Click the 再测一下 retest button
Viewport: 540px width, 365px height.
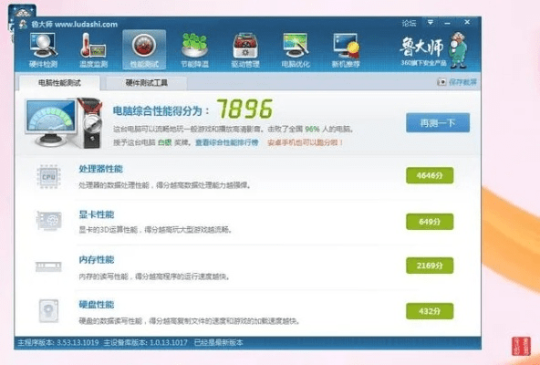click(438, 122)
